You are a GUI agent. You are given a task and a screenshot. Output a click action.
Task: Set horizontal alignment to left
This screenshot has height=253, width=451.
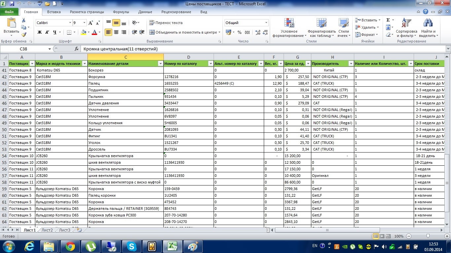[109, 32]
